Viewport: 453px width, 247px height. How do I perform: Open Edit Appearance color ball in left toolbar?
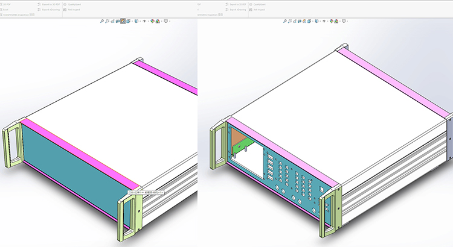151,20
